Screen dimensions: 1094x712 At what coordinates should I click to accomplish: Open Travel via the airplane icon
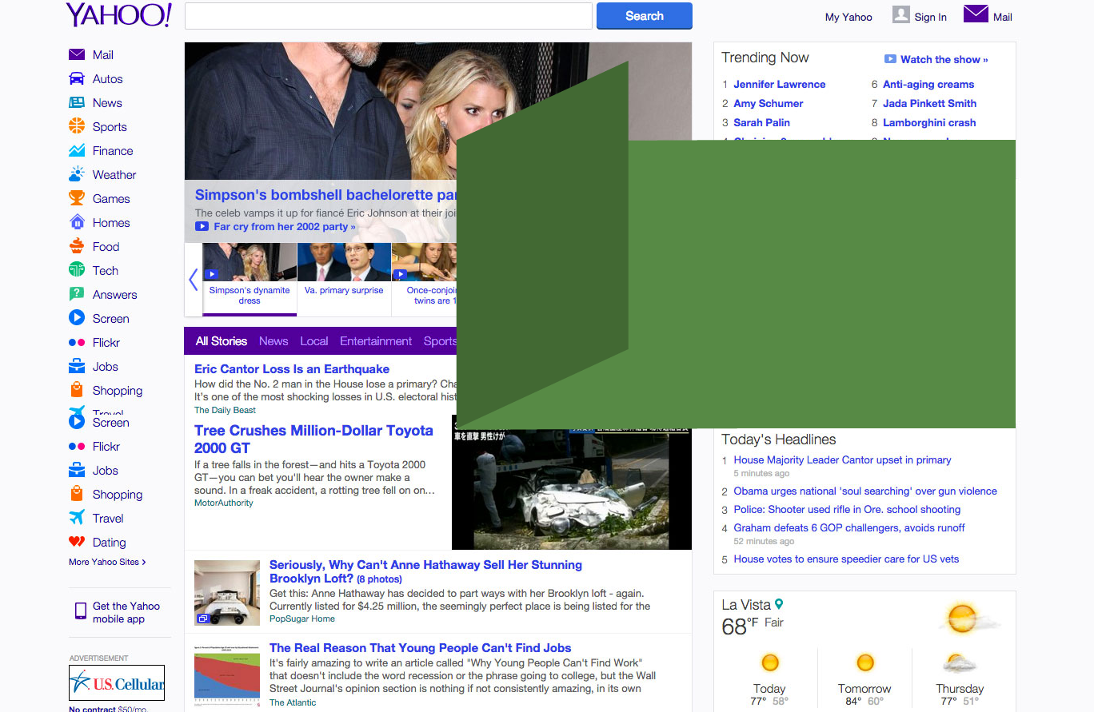pos(77,517)
